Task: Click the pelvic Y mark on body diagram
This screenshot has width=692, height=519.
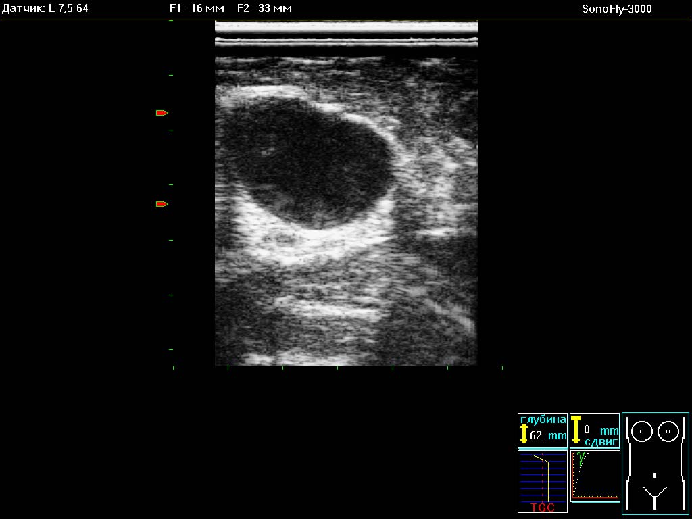Action: [x=654, y=497]
